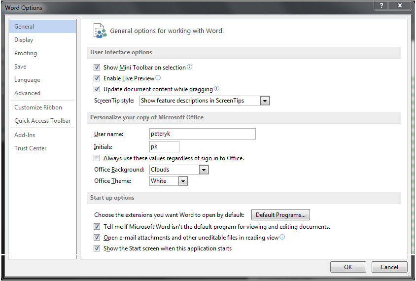Close the Word Options dialog
Screen dimensions: 416x281
[x=400, y=5]
